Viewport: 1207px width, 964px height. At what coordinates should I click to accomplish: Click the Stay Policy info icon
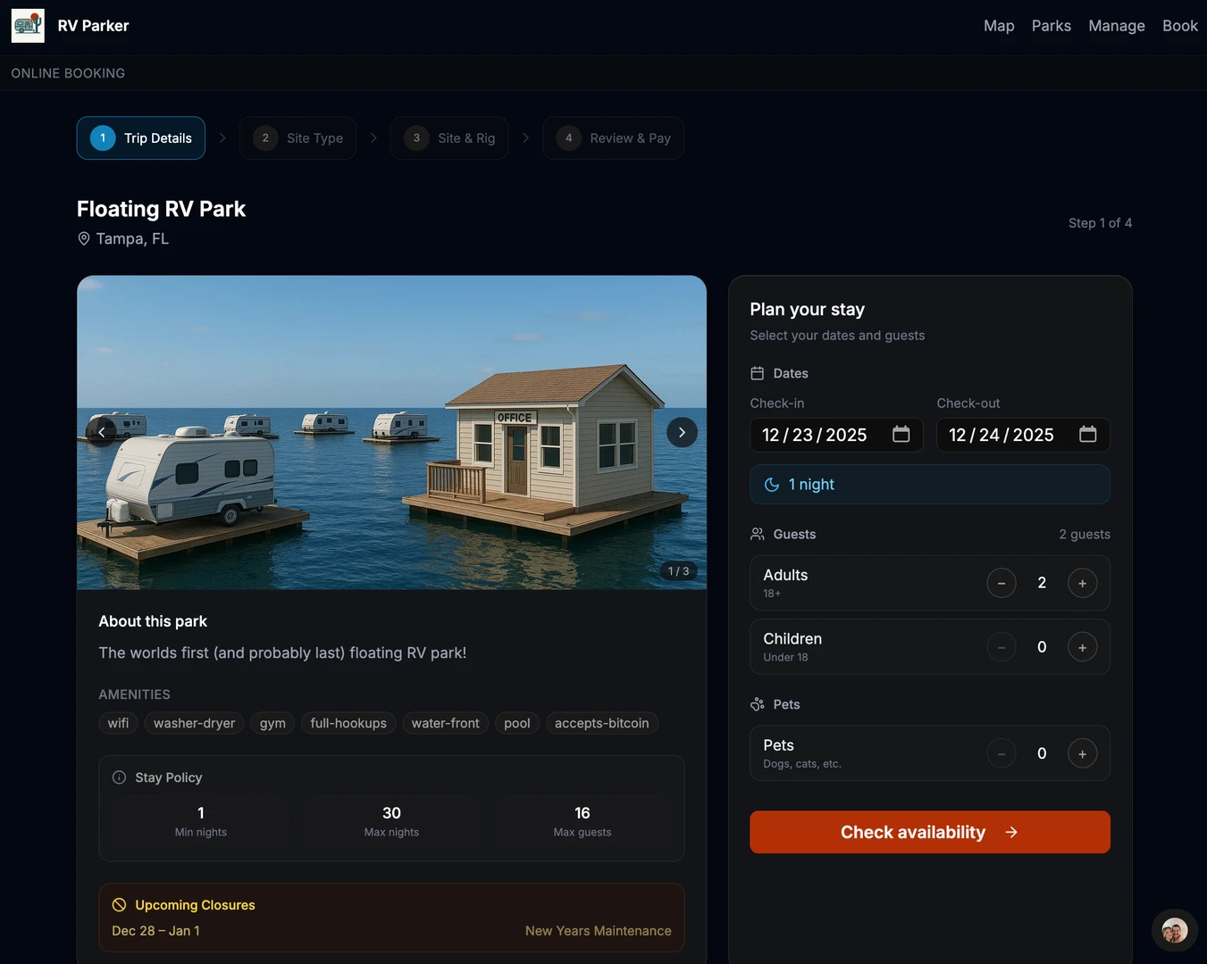click(119, 777)
